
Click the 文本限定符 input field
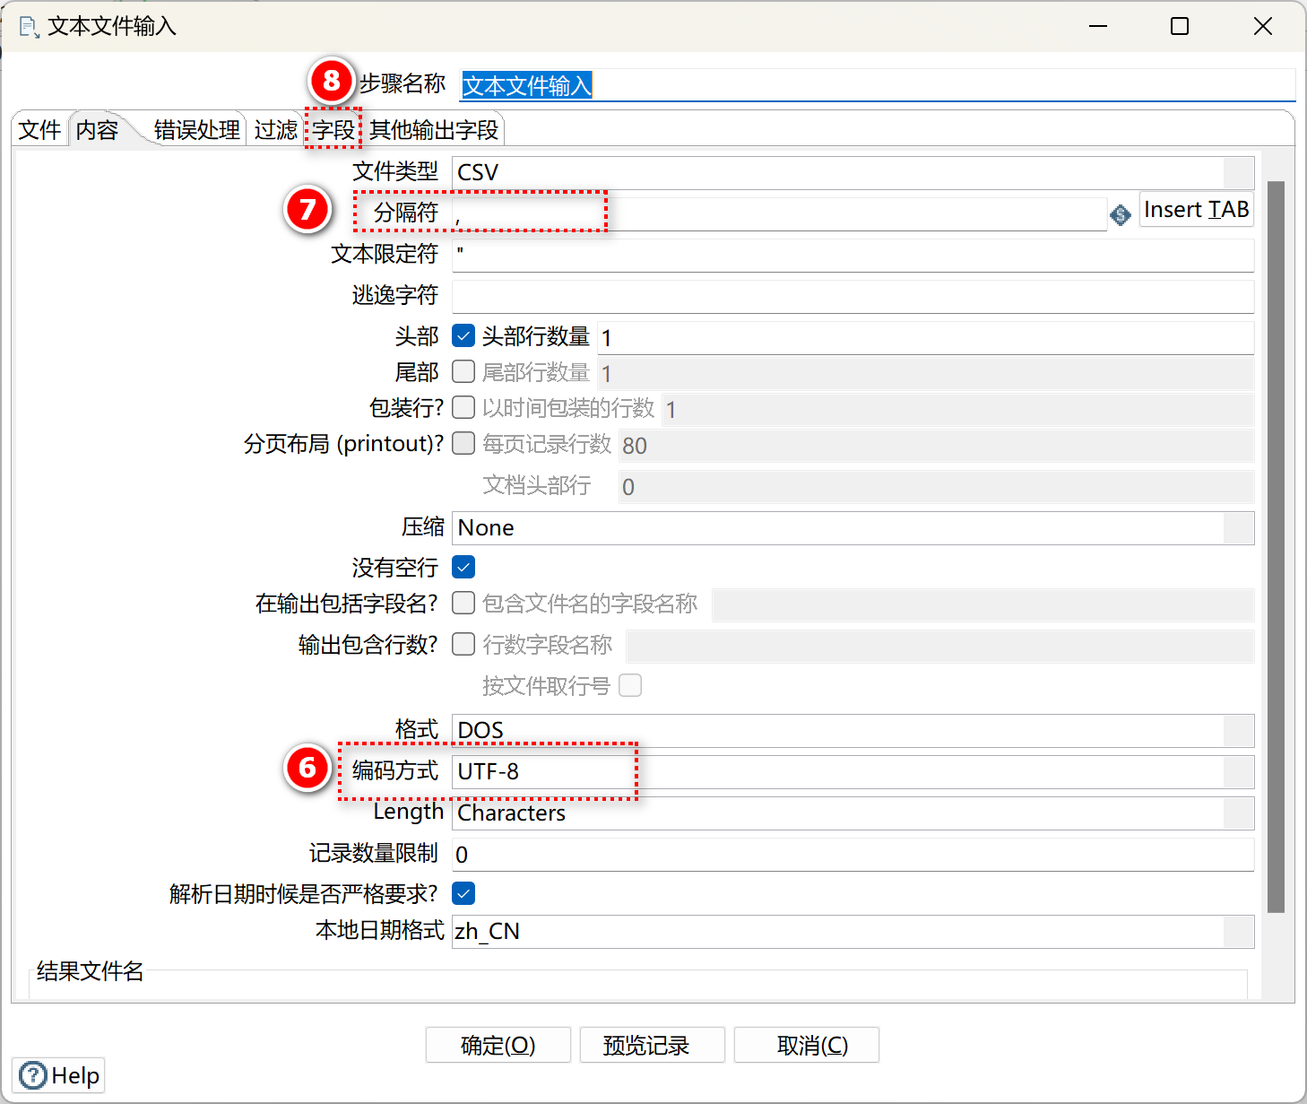coord(853,255)
